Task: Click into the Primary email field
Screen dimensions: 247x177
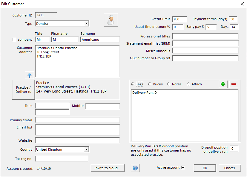Action: [x=77, y=120]
